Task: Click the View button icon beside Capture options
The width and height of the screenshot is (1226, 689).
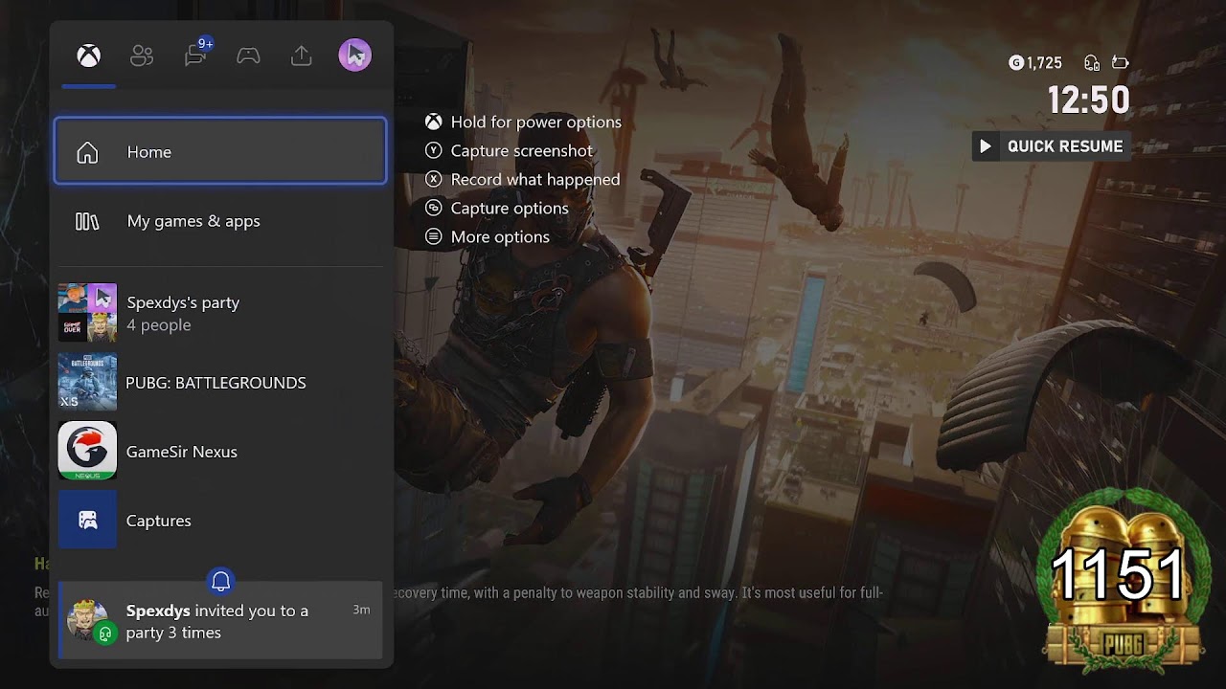Action: click(x=434, y=208)
